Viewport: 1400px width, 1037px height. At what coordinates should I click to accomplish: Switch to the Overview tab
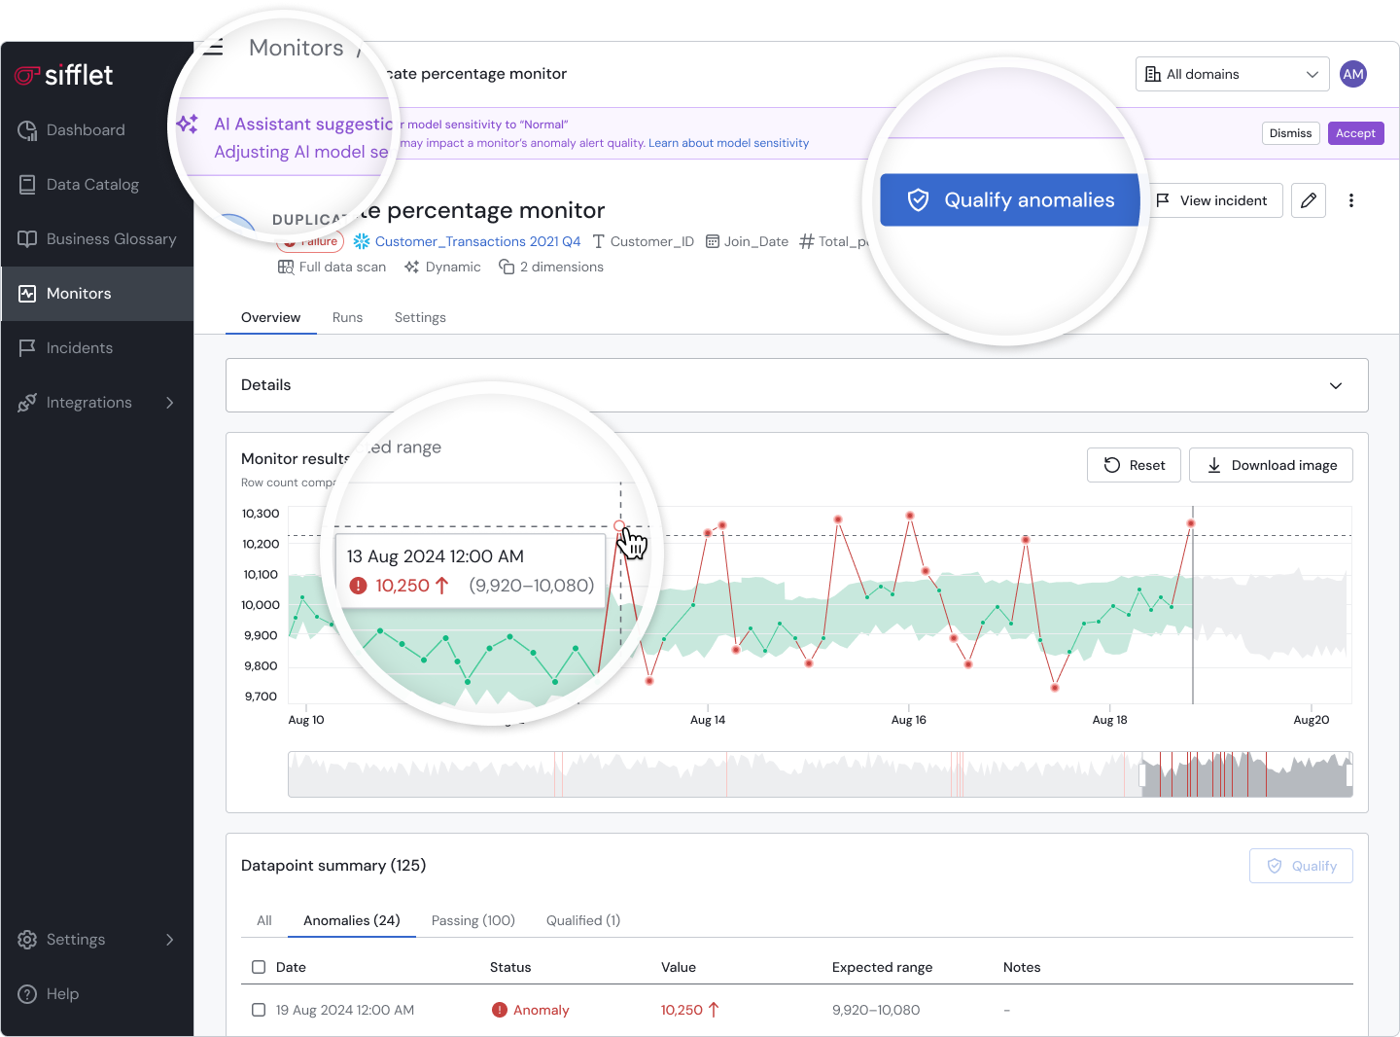tap(270, 317)
